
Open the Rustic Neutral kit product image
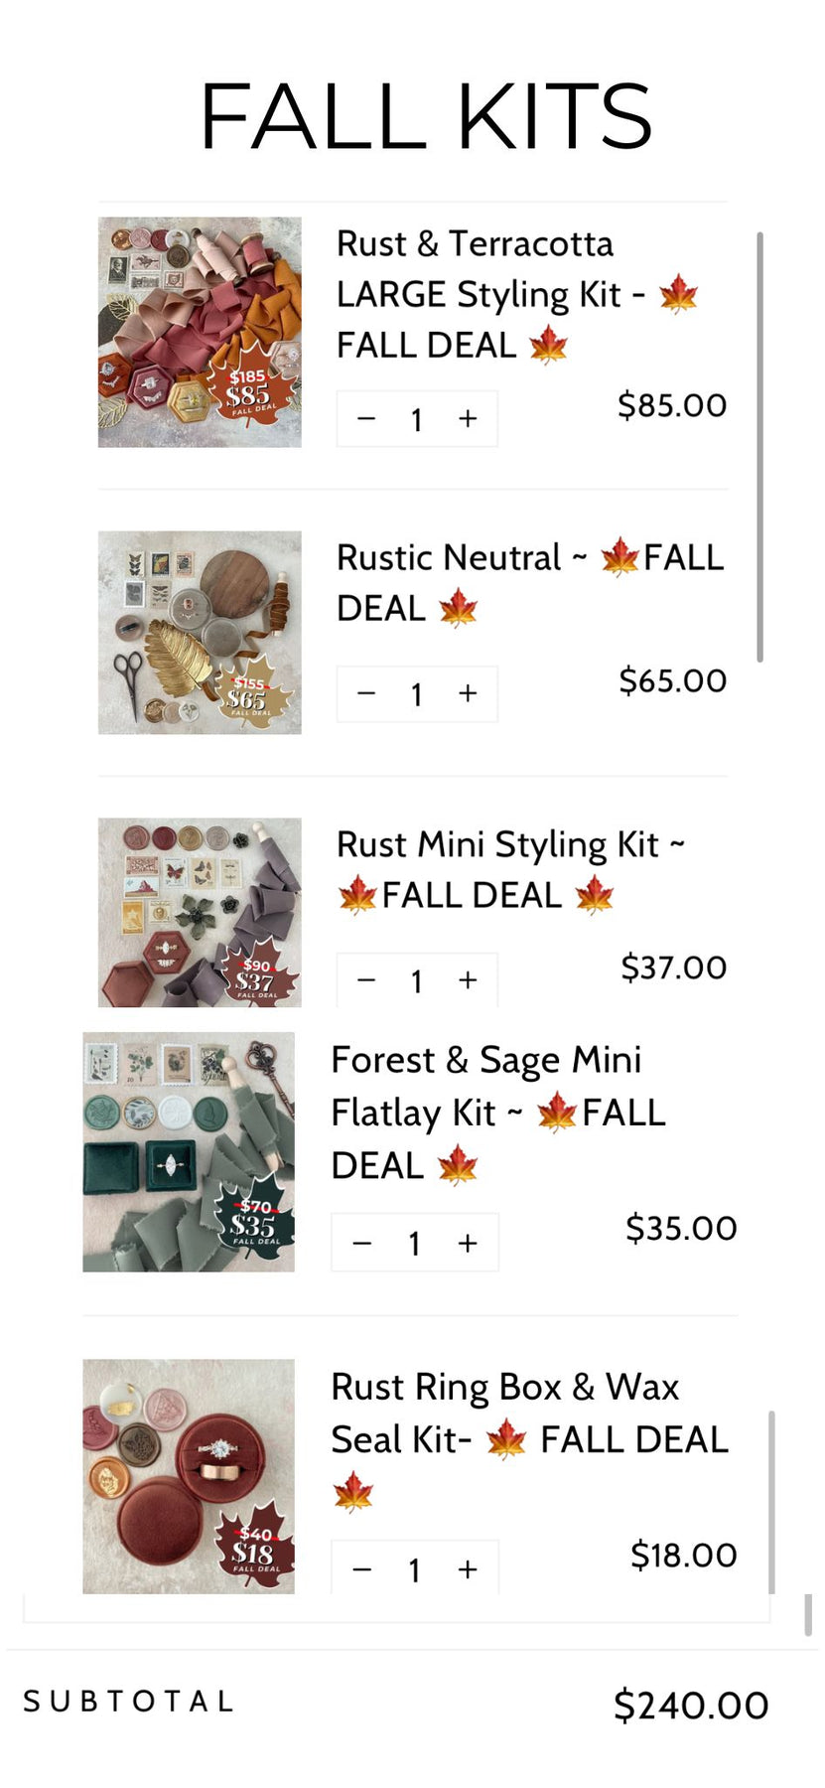coord(200,633)
